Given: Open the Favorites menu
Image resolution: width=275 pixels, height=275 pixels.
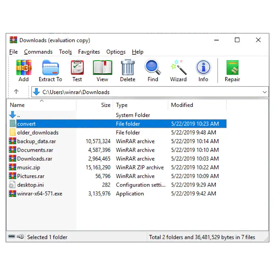Looking at the screenshot, I should (x=89, y=52).
